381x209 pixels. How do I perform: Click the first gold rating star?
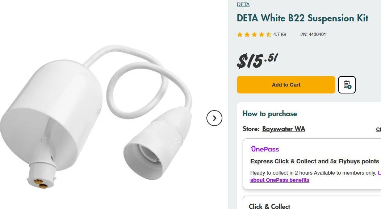(240, 34)
